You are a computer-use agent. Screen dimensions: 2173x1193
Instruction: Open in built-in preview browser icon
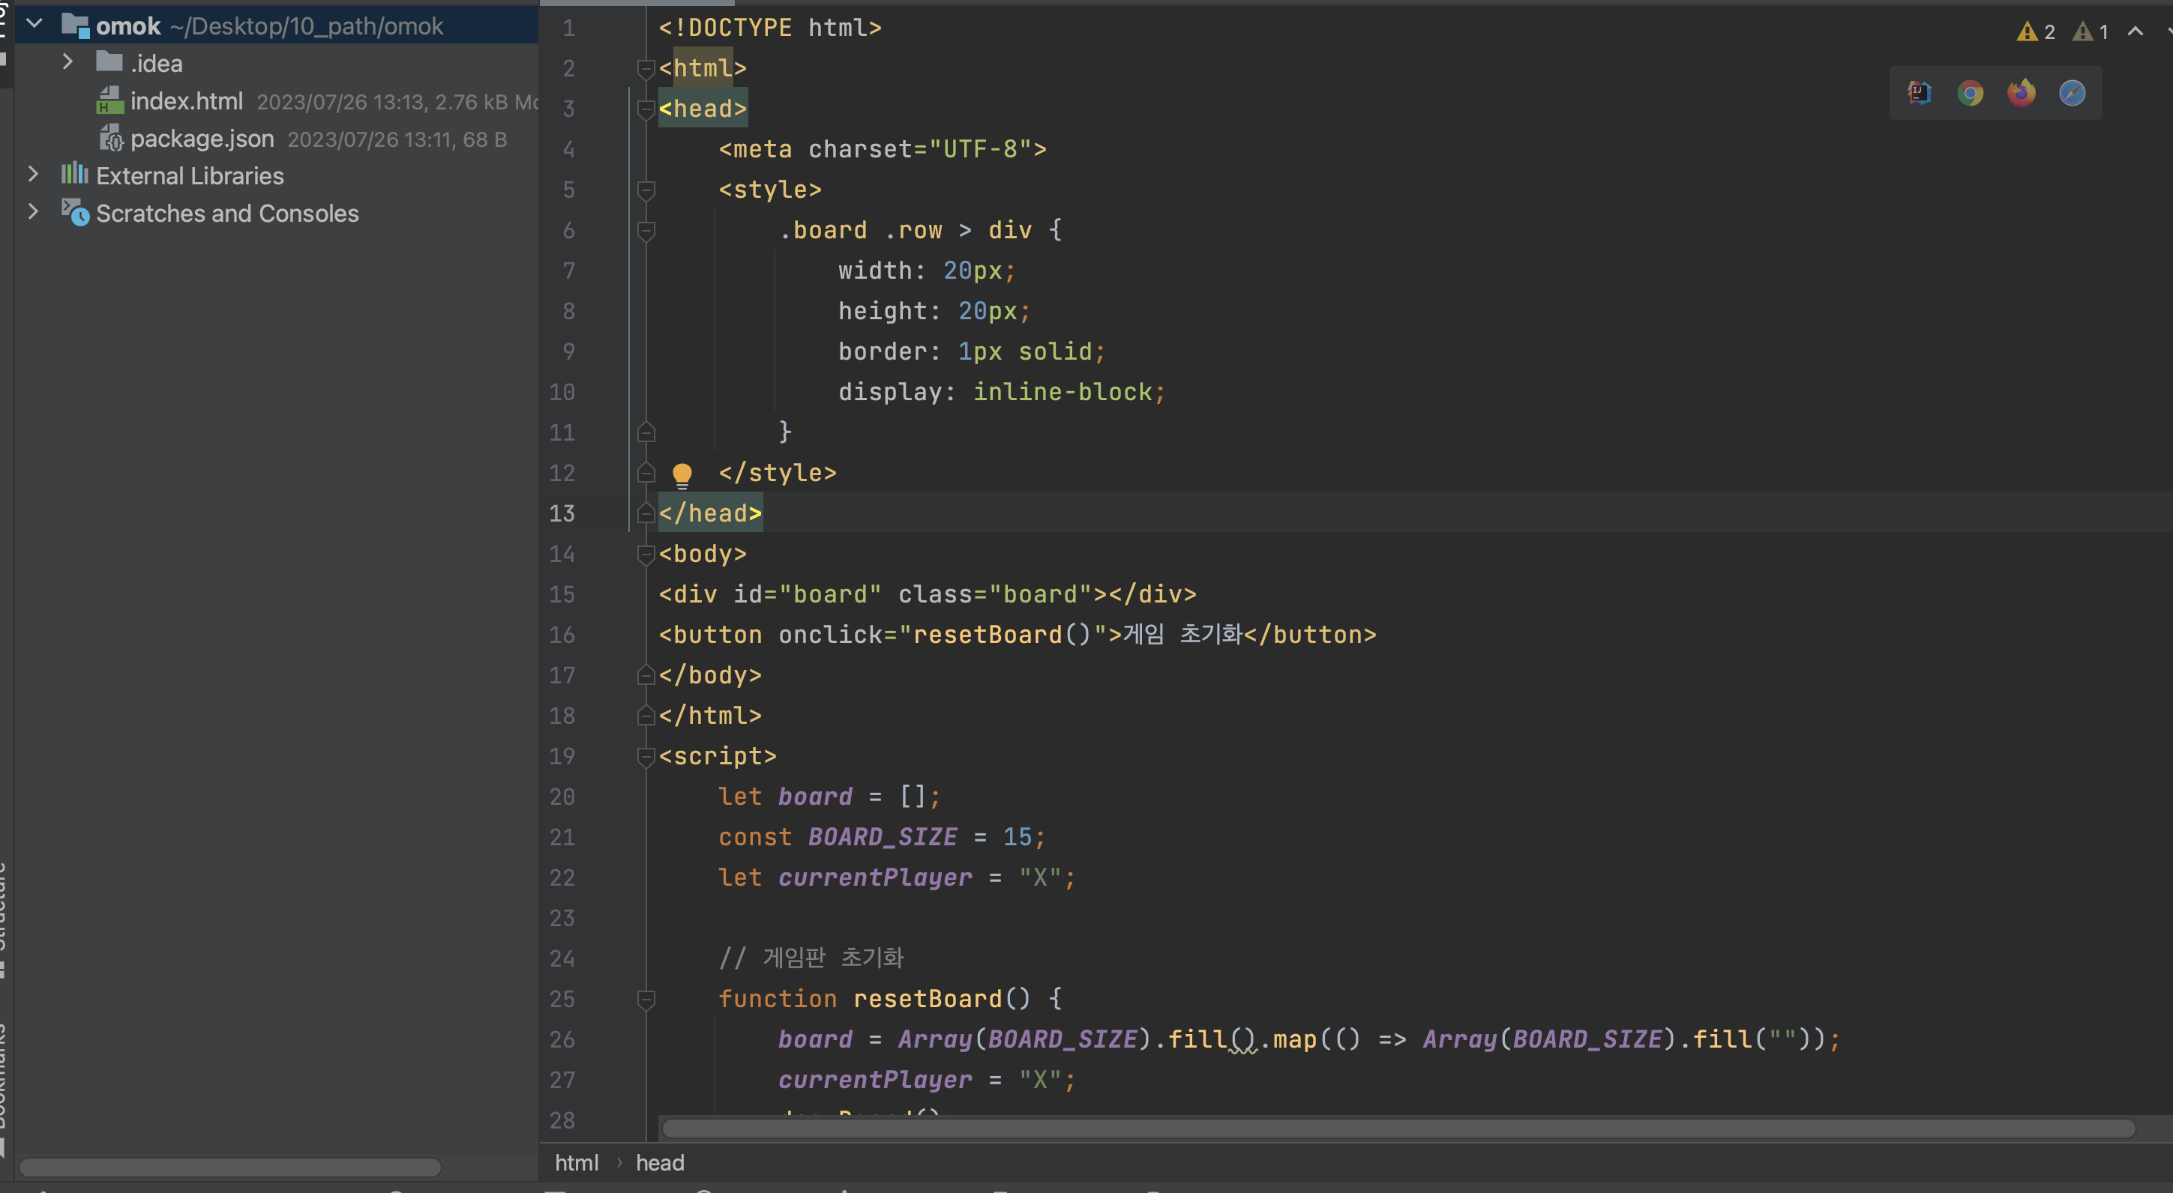[1919, 93]
